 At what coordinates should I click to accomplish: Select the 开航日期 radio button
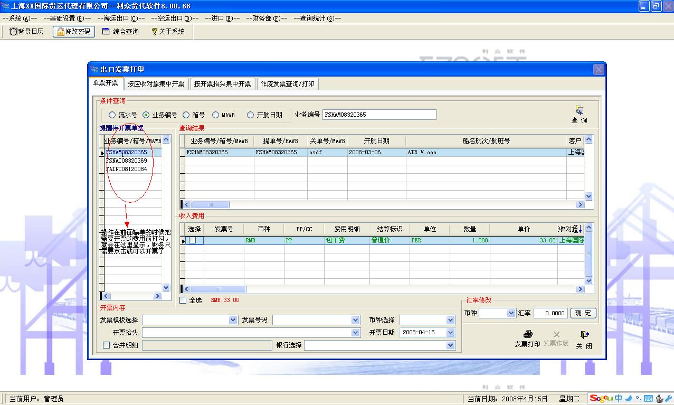coord(251,115)
